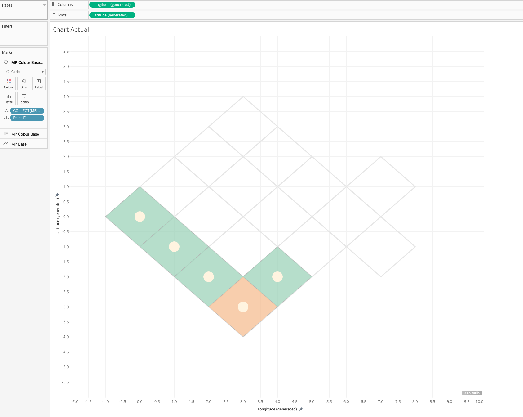Click the >65 nulls indicator
The image size is (523, 417).
click(x=472, y=393)
